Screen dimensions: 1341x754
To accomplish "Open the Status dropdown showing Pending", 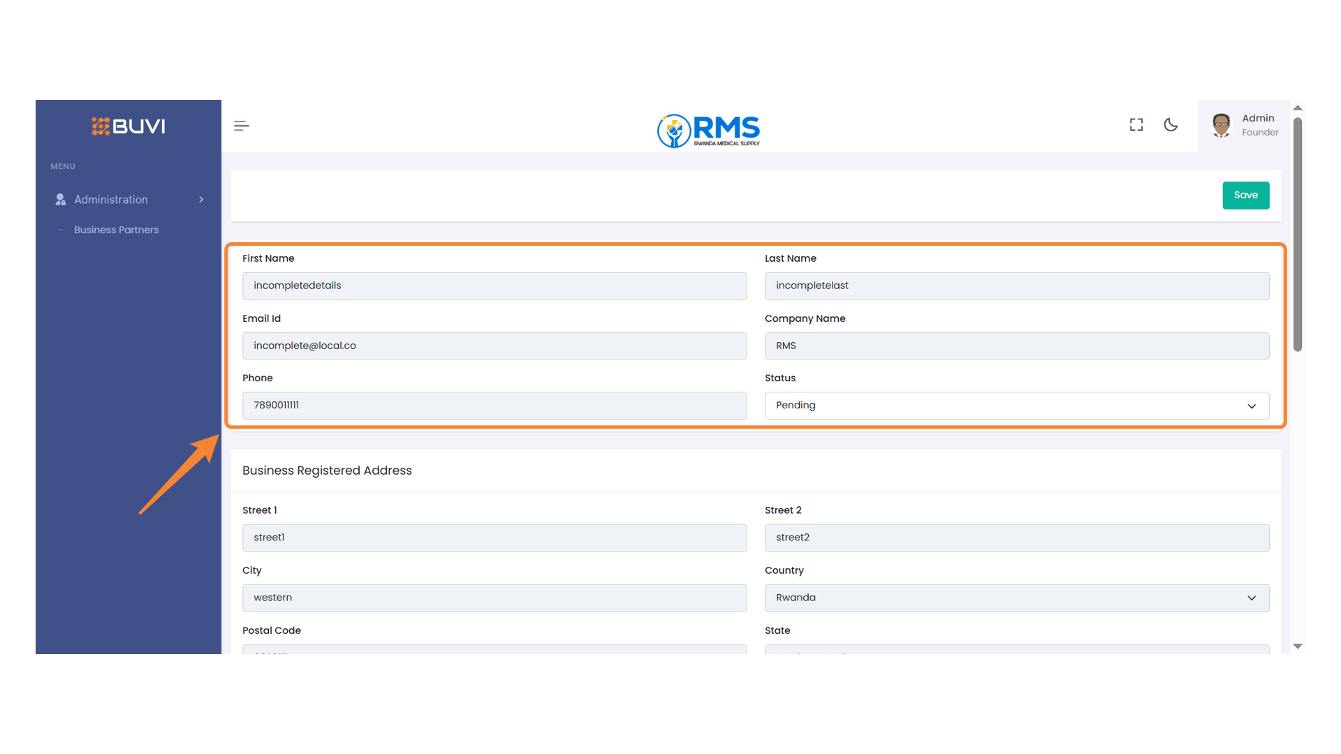I will pos(1016,405).
